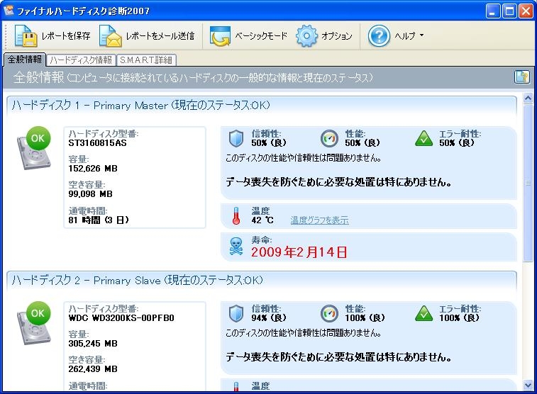Click the temperature value 42 ℃
Image resolution: width=537 pixels, height=394 pixels.
coord(262,220)
